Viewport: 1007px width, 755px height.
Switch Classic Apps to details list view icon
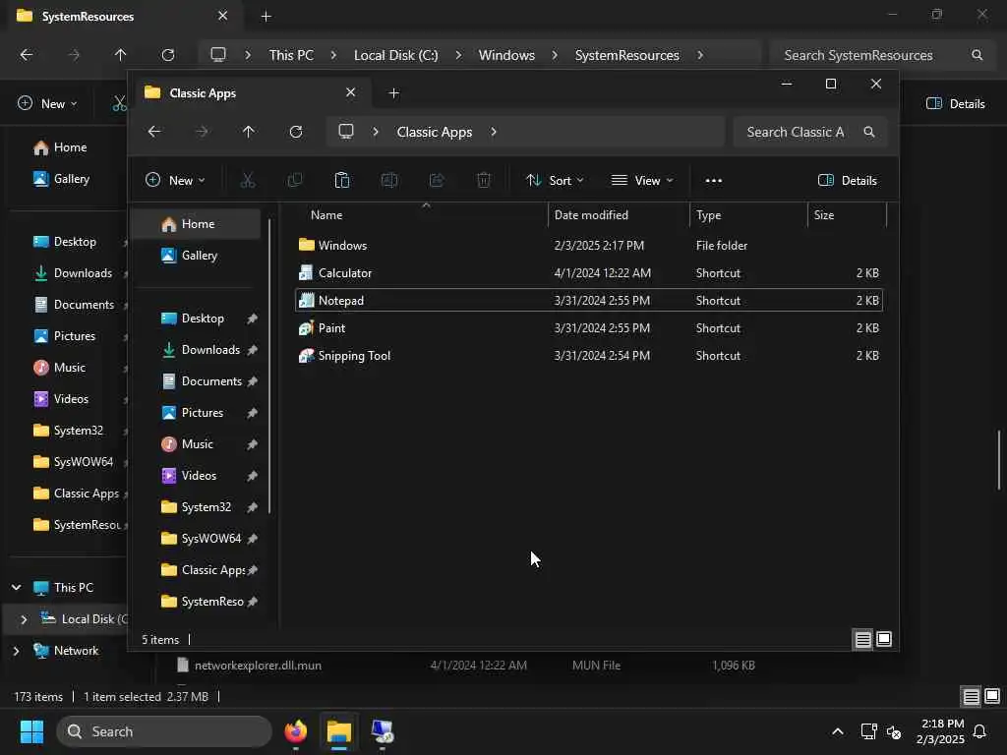point(862,639)
